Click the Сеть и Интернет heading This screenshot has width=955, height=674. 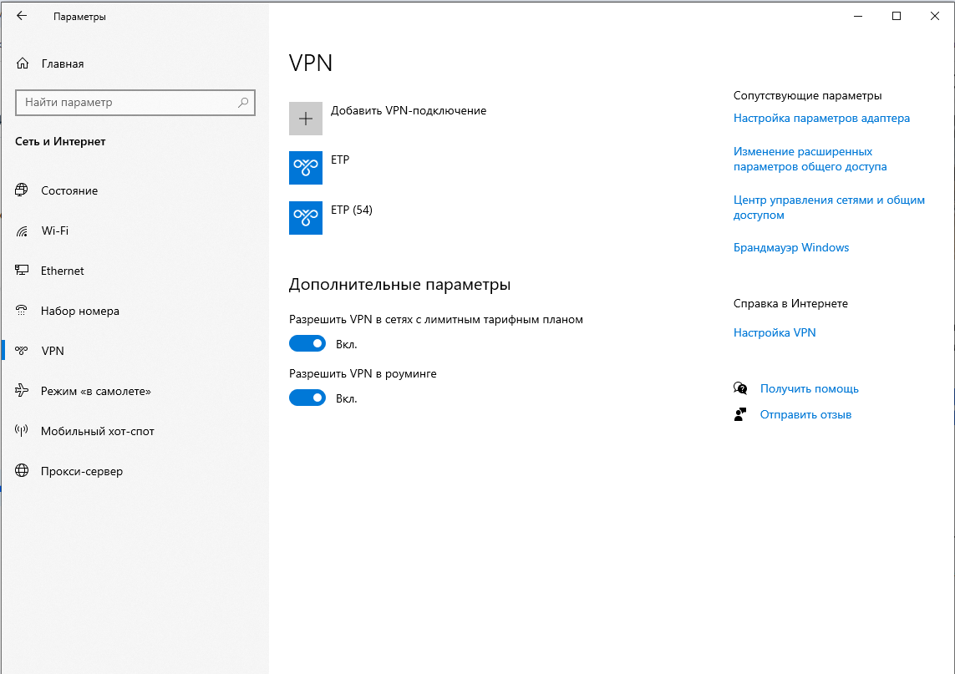[x=60, y=141]
